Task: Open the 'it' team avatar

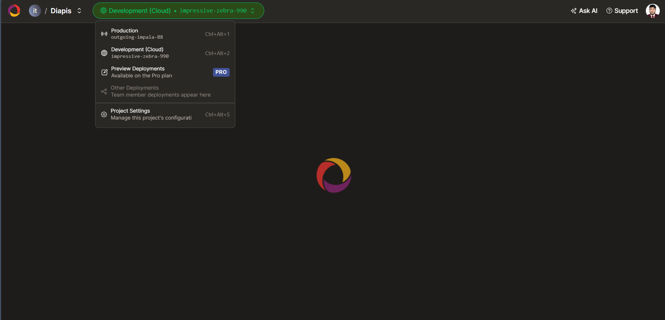Action: pyautogui.click(x=35, y=11)
